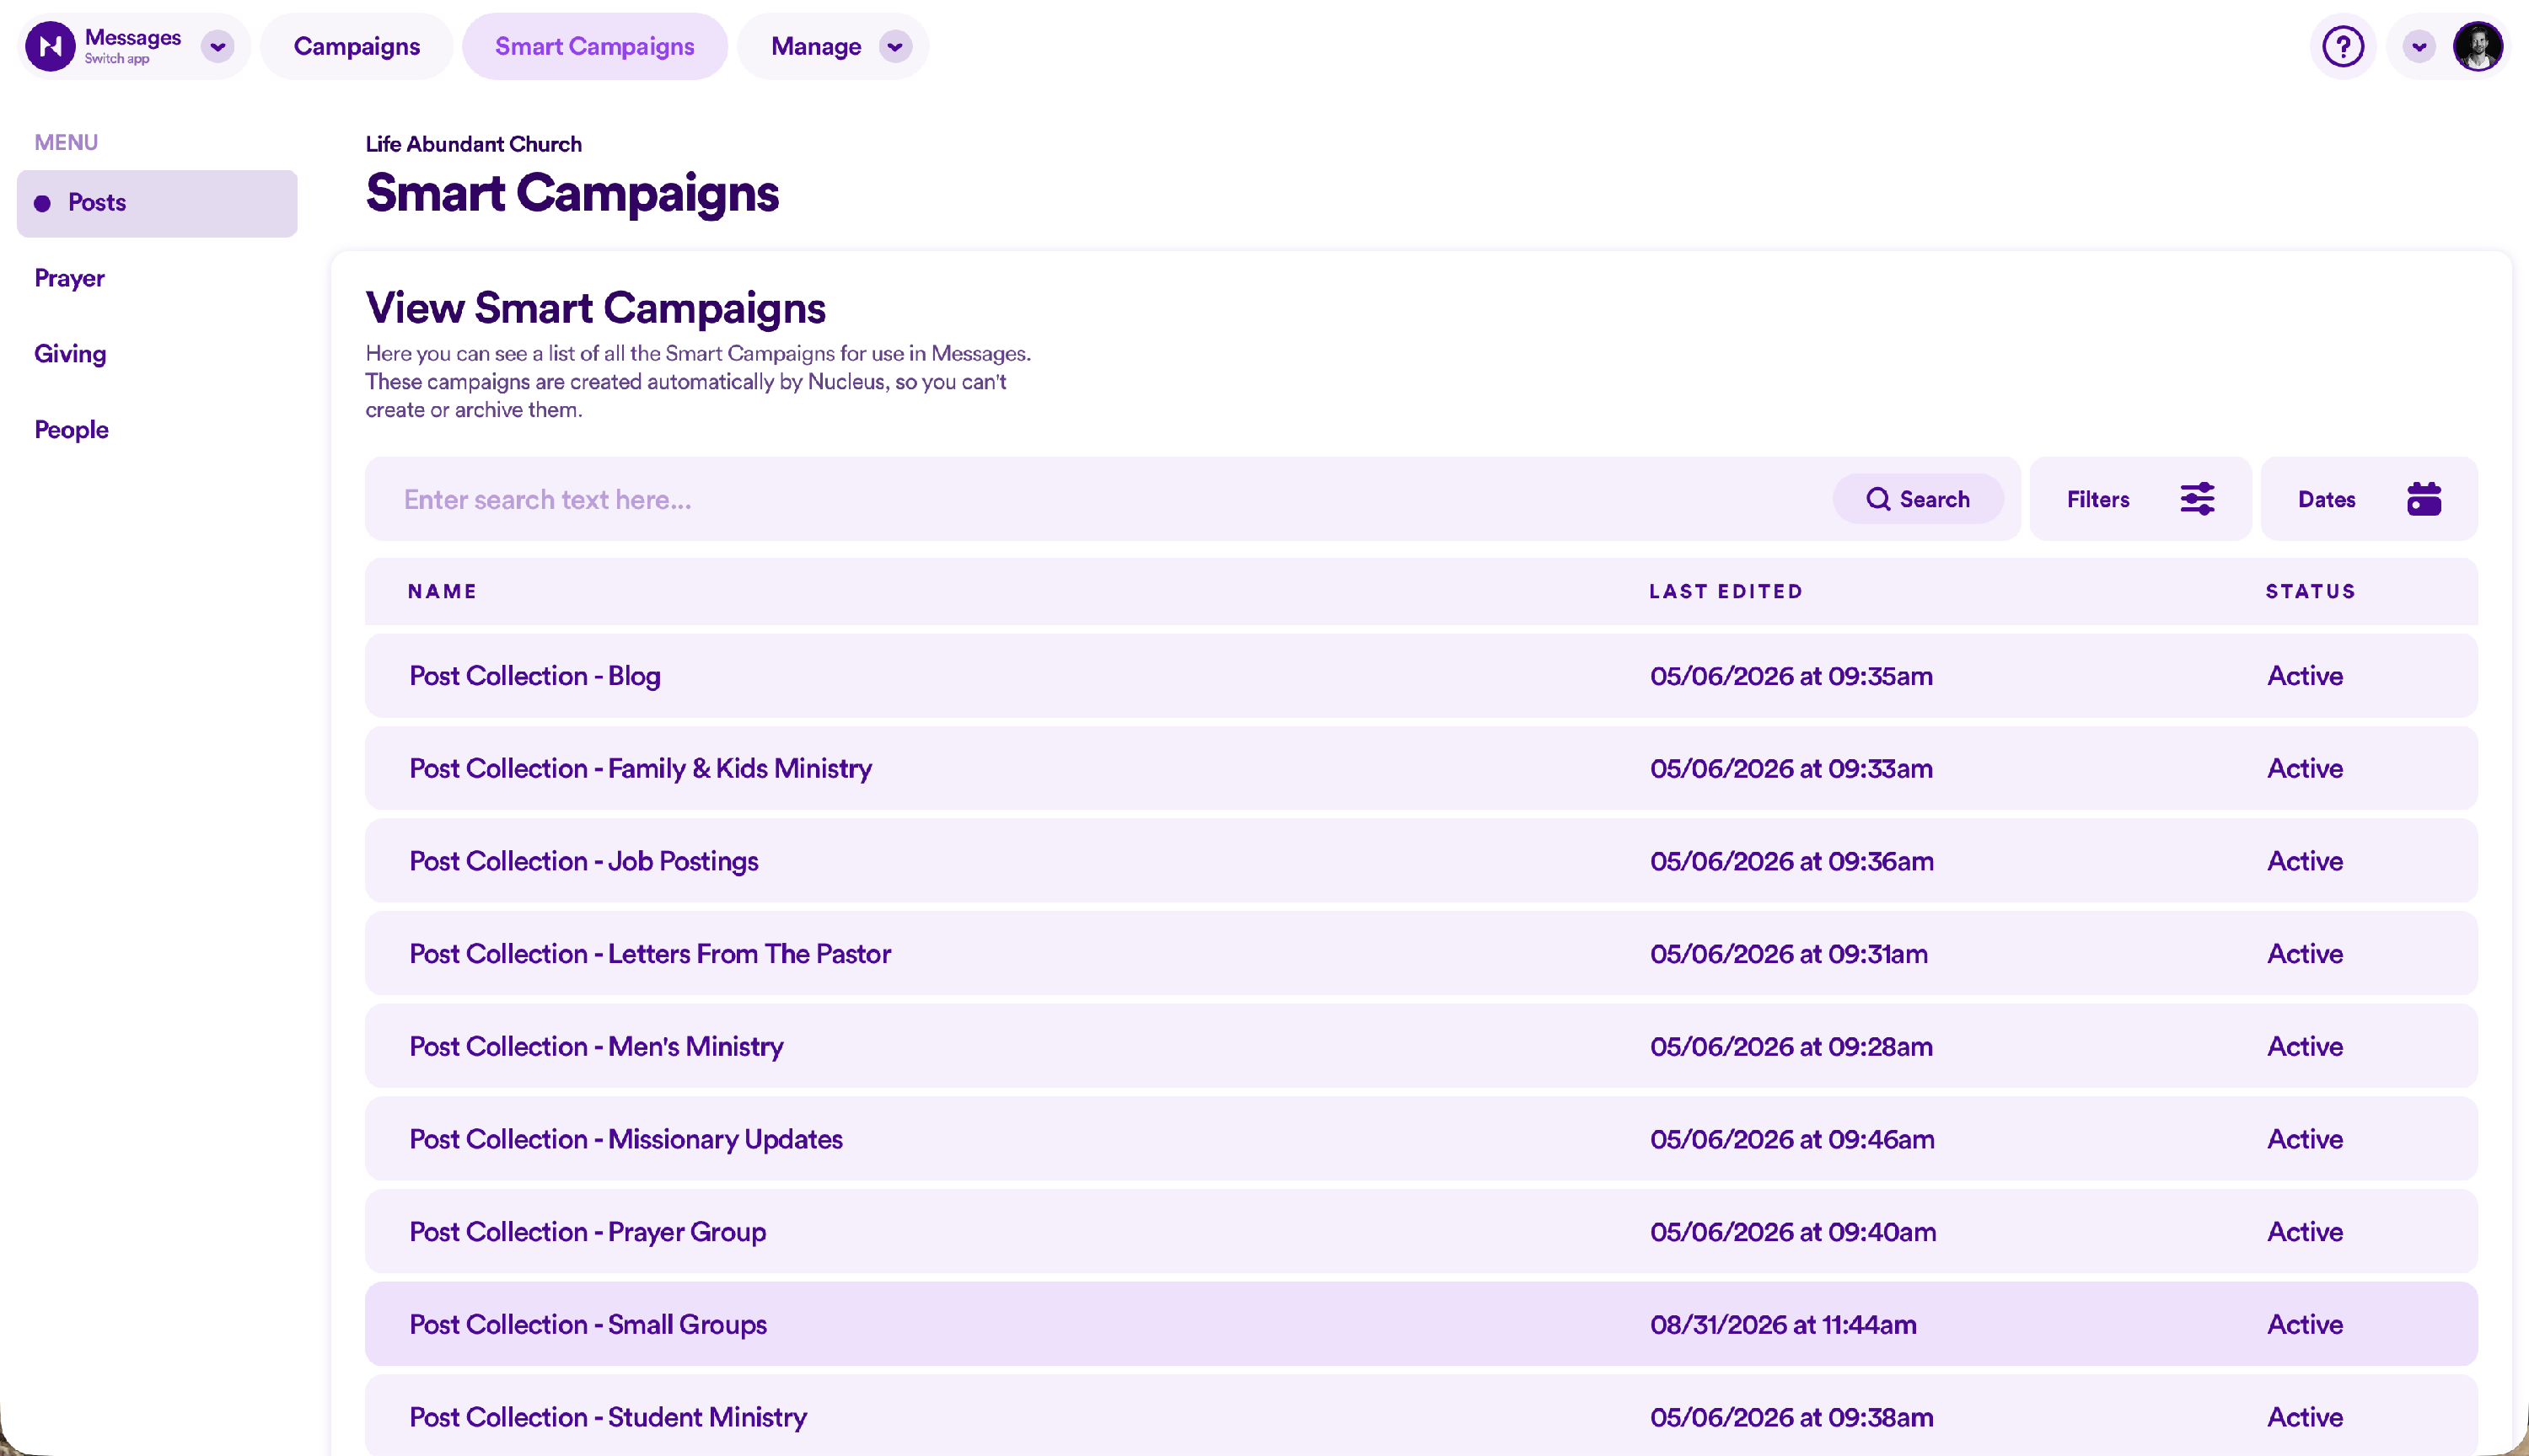Viewport: 2529px width, 1456px height.
Task: Expand the Messages switch app dropdown
Action: (217, 46)
